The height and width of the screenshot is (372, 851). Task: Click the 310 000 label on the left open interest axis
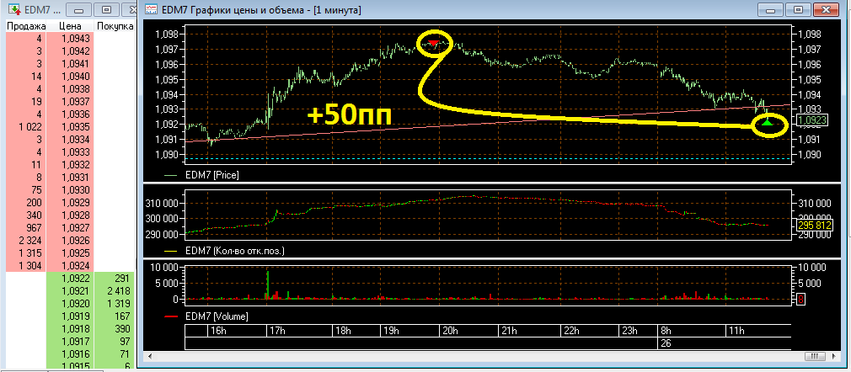pos(161,204)
